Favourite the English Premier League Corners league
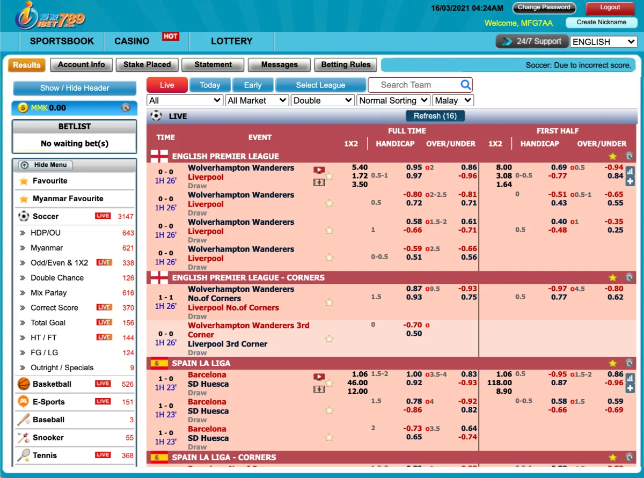The width and height of the screenshot is (644, 478). [613, 278]
